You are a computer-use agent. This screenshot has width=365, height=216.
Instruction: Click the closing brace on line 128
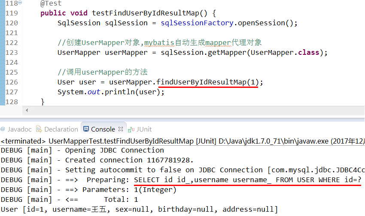coord(43,102)
